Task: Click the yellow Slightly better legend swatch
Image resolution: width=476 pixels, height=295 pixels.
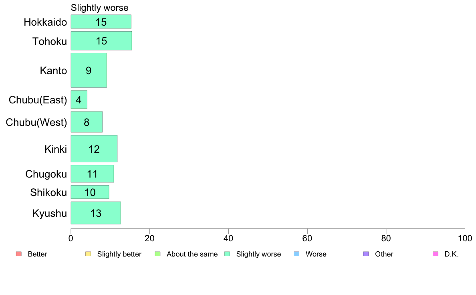Action: (88, 254)
